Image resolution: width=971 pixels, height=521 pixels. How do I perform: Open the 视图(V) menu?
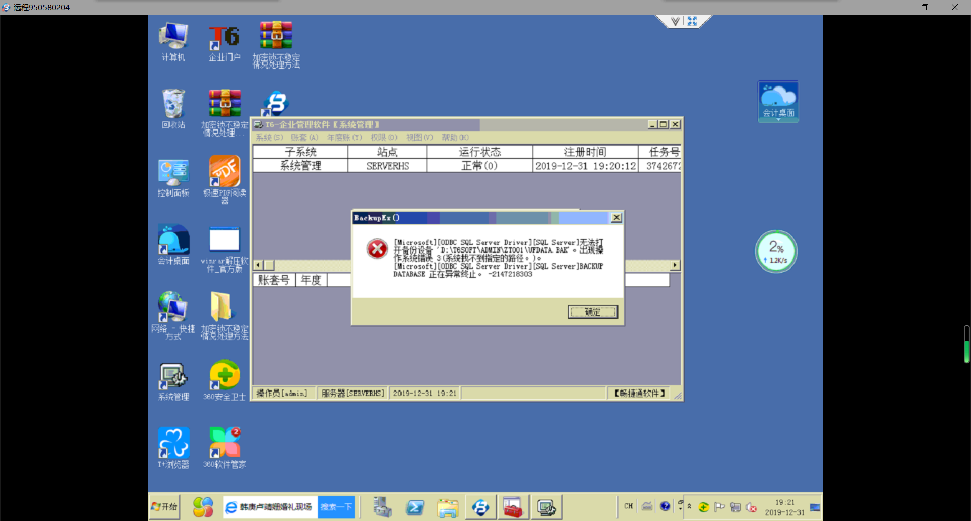[x=420, y=138]
